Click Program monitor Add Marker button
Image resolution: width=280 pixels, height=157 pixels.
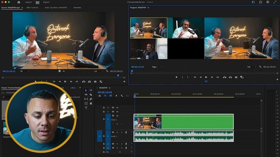[x=176, y=77]
